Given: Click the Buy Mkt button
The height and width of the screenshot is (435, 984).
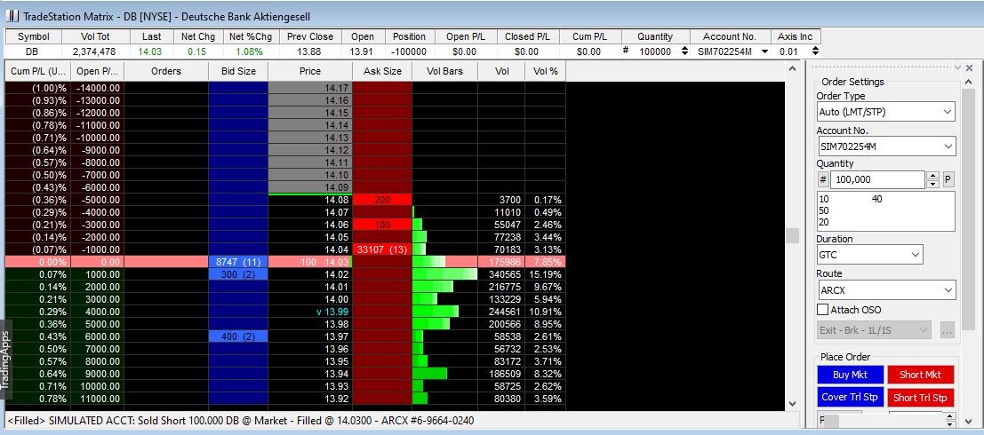Looking at the screenshot, I should tap(851, 375).
